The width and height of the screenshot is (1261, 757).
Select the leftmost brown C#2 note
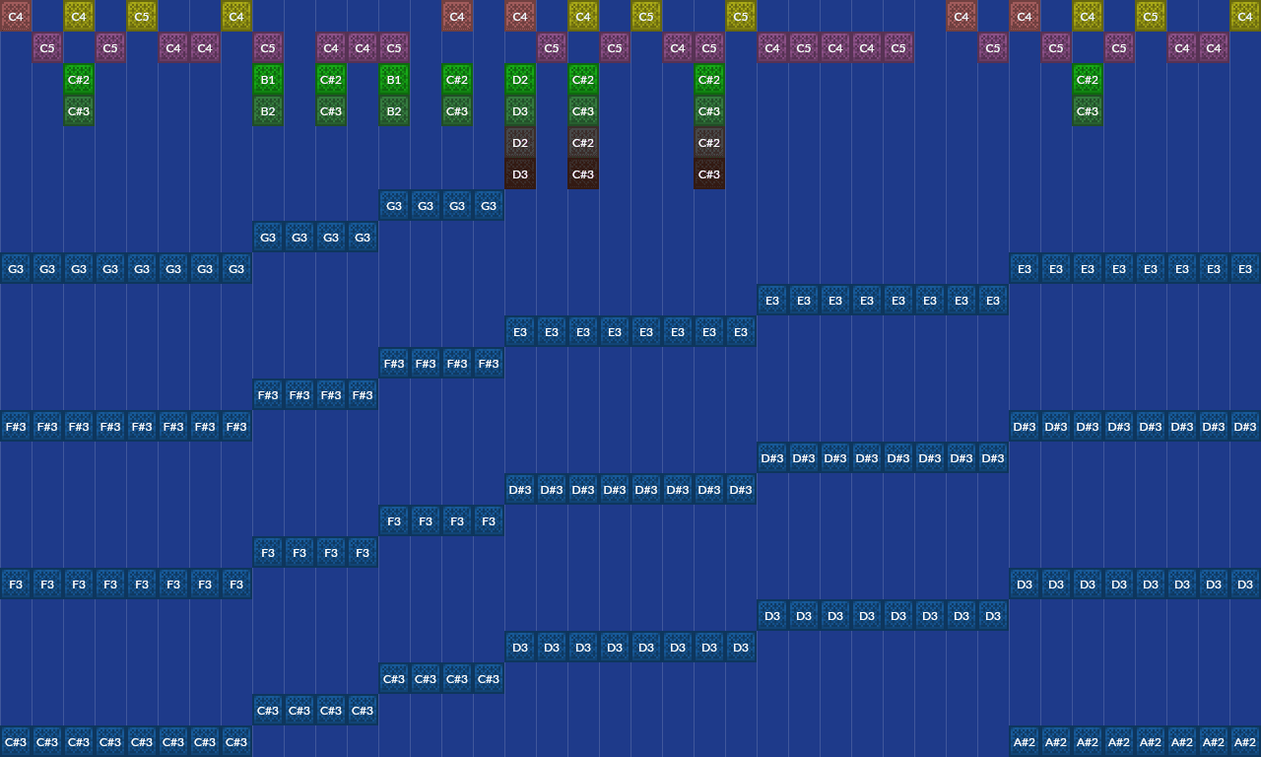[x=583, y=142]
